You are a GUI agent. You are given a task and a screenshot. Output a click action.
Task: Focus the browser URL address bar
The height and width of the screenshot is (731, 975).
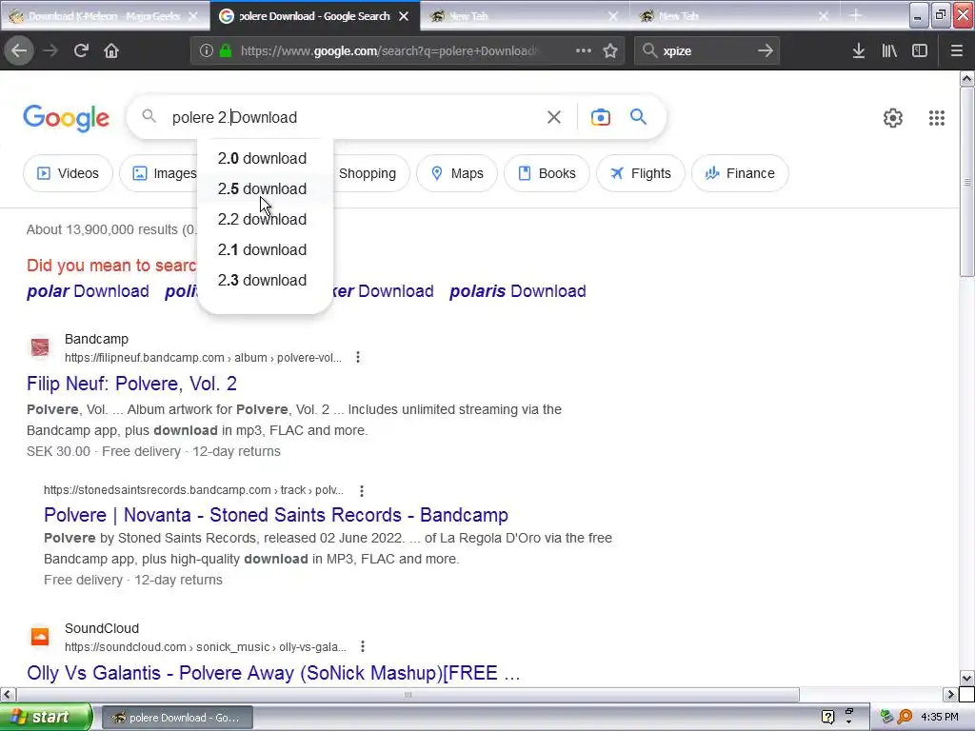(388, 51)
